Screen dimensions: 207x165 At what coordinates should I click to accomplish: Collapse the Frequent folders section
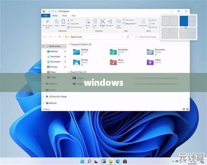coord(69,44)
